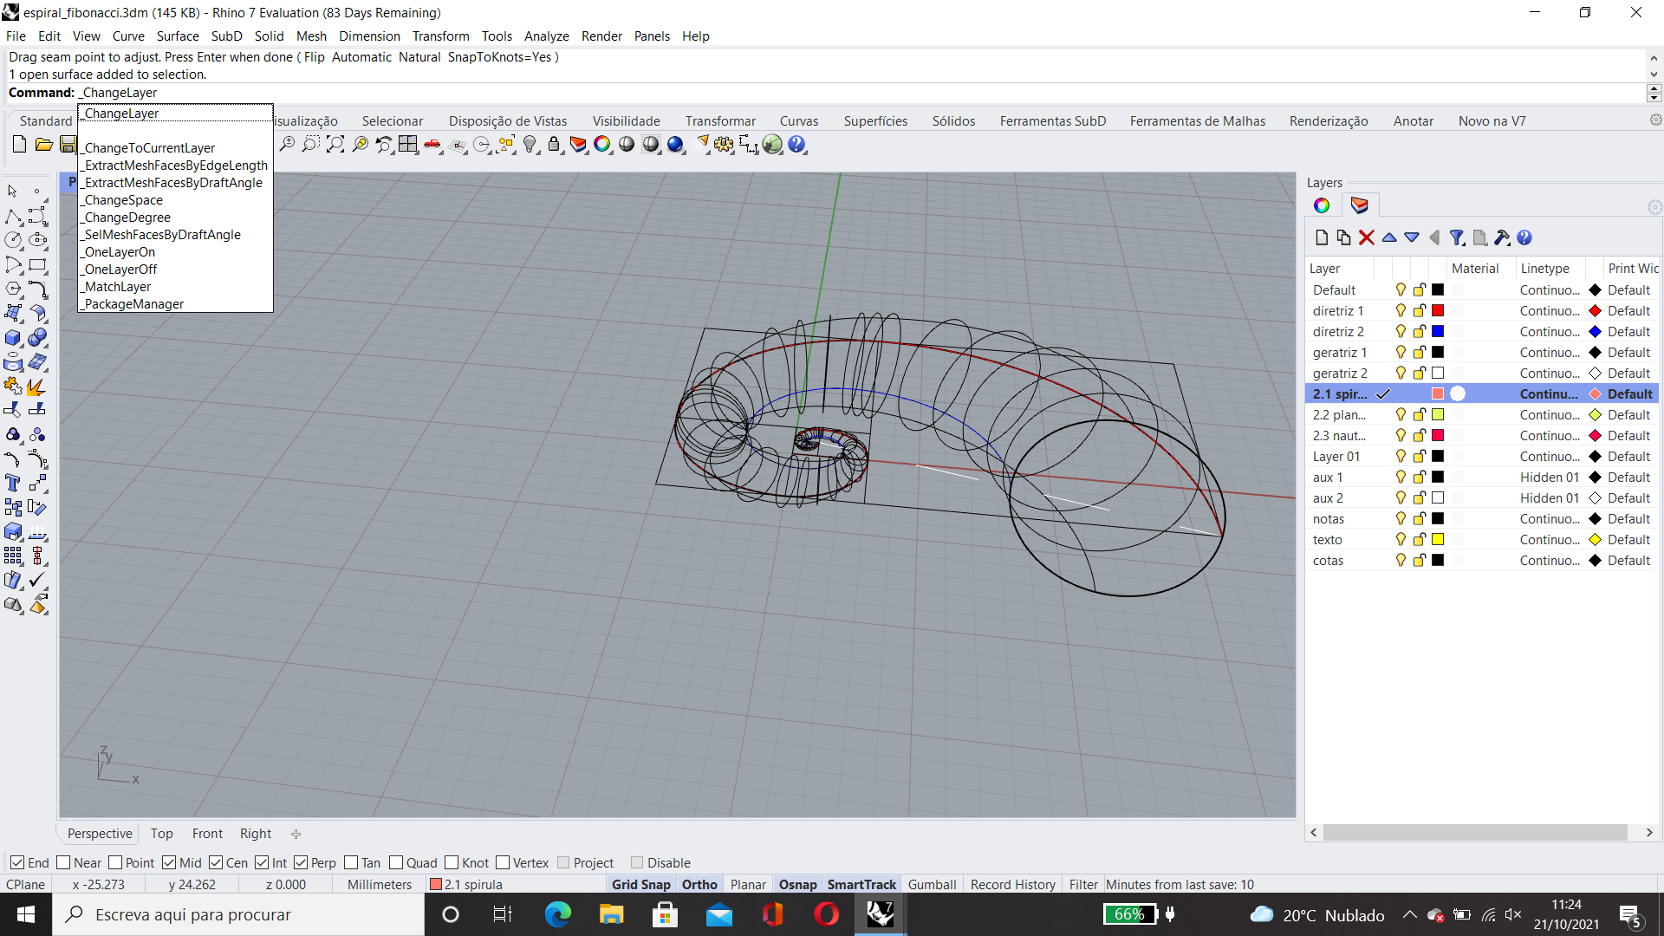Open linetype dropdown for aux 1 layer
Viewport: 1664px width, 936px height.
coord(1550,477)
